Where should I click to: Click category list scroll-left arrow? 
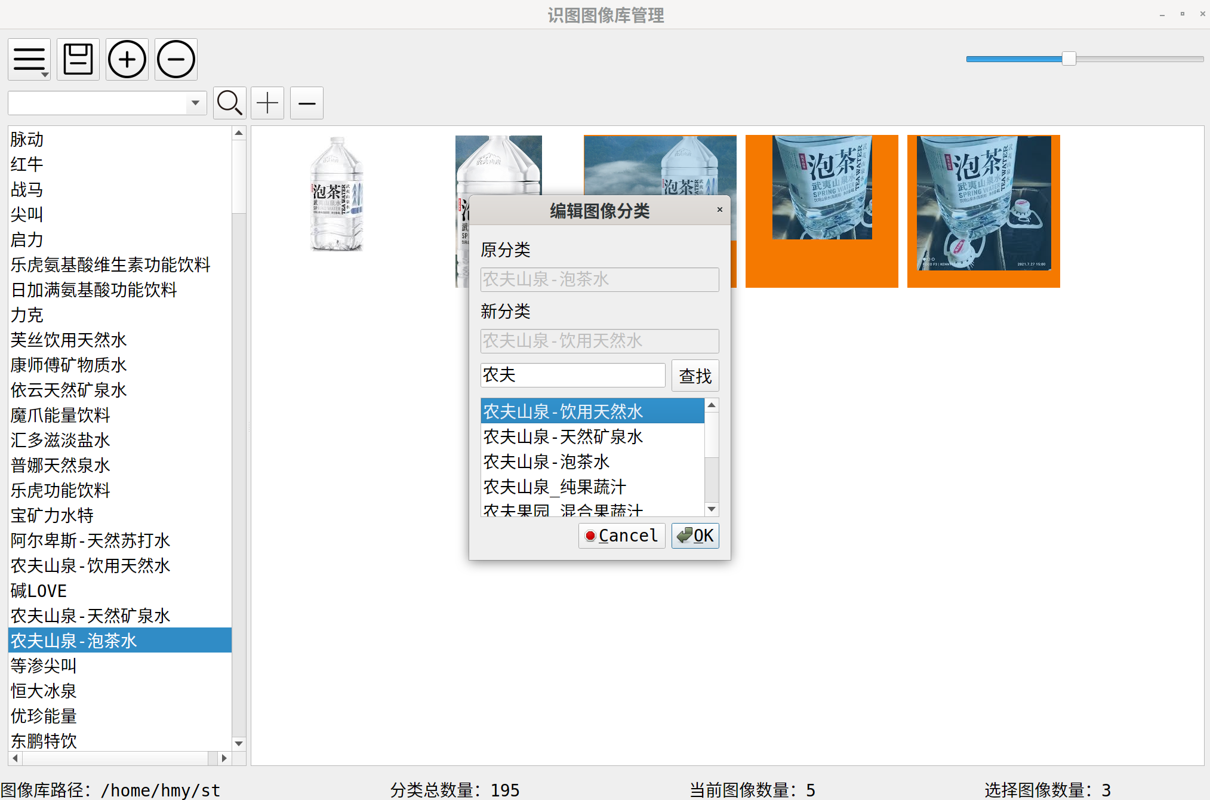(15, 758)
